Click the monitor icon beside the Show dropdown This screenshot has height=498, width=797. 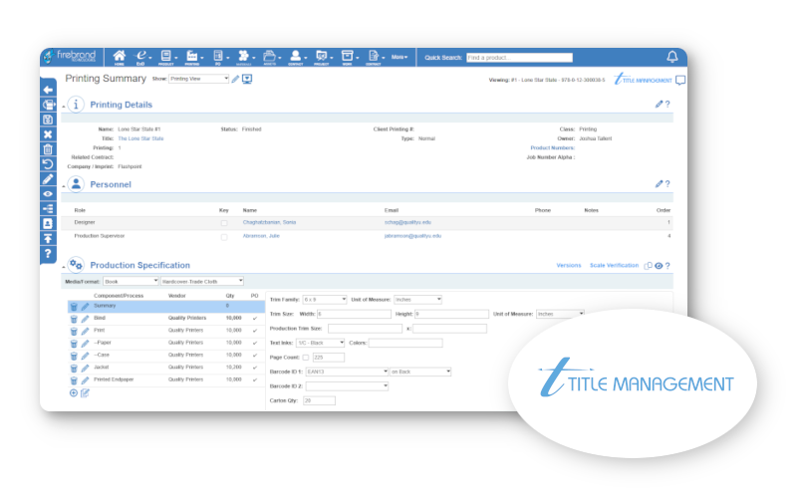coord(247,79)
